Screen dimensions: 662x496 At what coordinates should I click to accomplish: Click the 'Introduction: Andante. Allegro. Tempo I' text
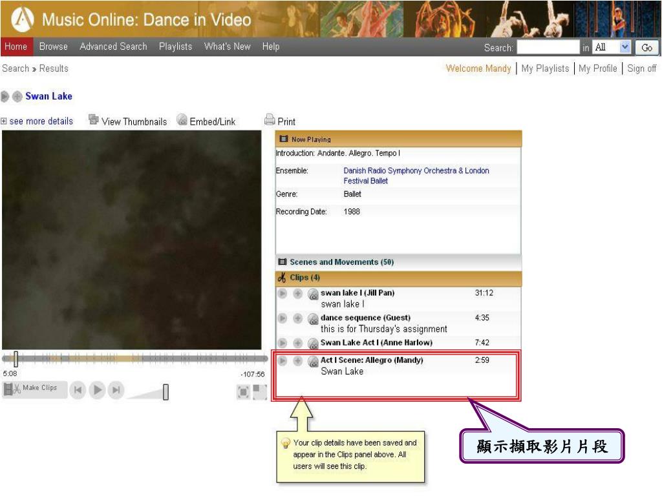tap(338, 153)
